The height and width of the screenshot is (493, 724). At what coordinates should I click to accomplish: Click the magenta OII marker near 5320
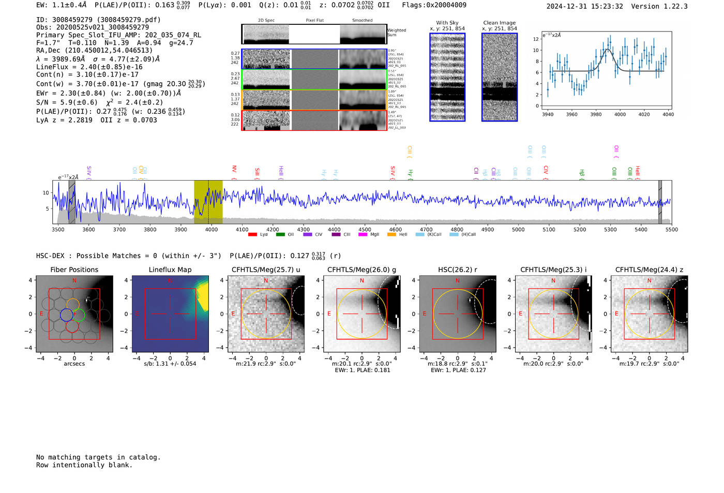[616, 152]
